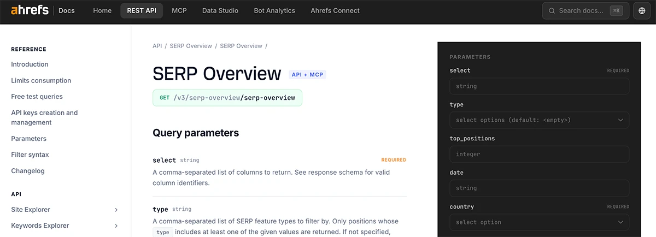This screenshot has width=656, height=237.
Task: Open the Ahrefs Connect tab
Action: point(335,10)
